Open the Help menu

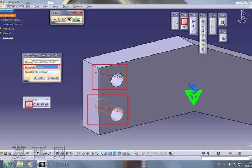tap(89, 6)
